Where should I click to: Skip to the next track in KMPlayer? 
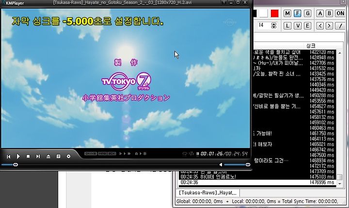click(x=38, y=156)
